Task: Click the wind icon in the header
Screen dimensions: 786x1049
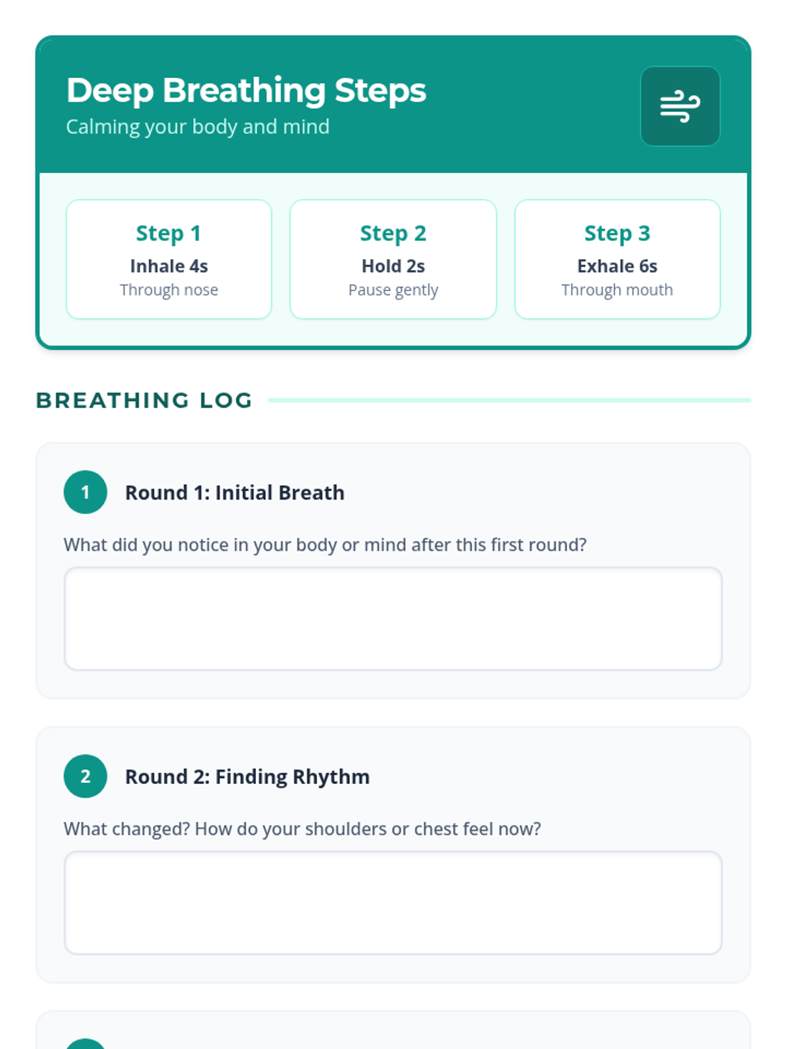Action: [x=680, y=106]
